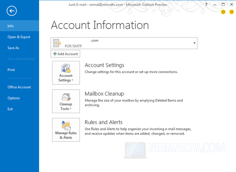The height and width of the screenshot is (172, 236).
Task: Click Manage Rules & Alerts button
Action: 66,130
